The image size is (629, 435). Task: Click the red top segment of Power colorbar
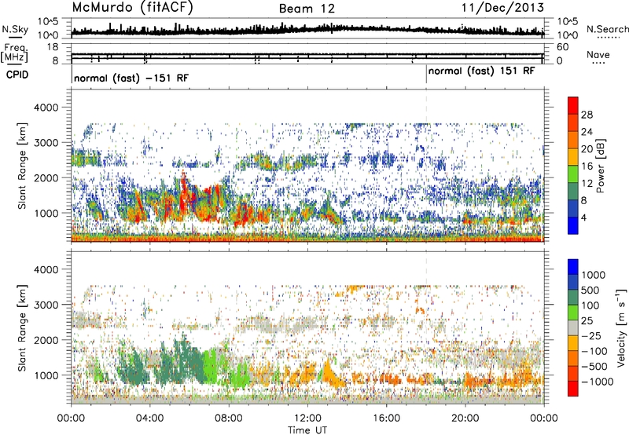(573, 105)
